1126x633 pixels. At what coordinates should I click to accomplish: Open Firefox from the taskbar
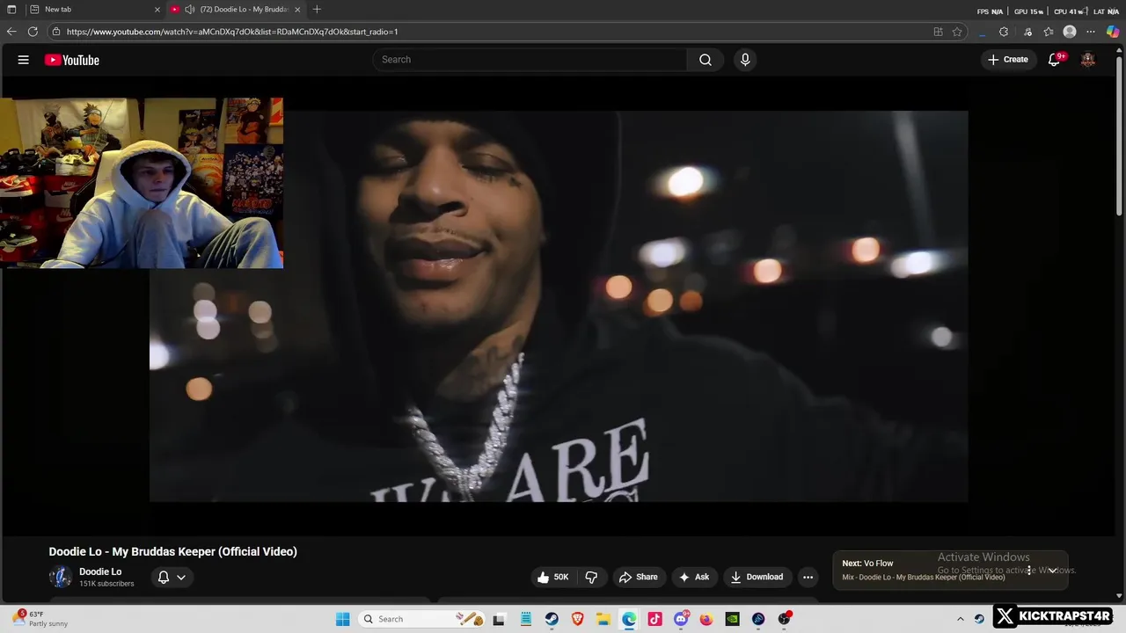click(706, 619)
